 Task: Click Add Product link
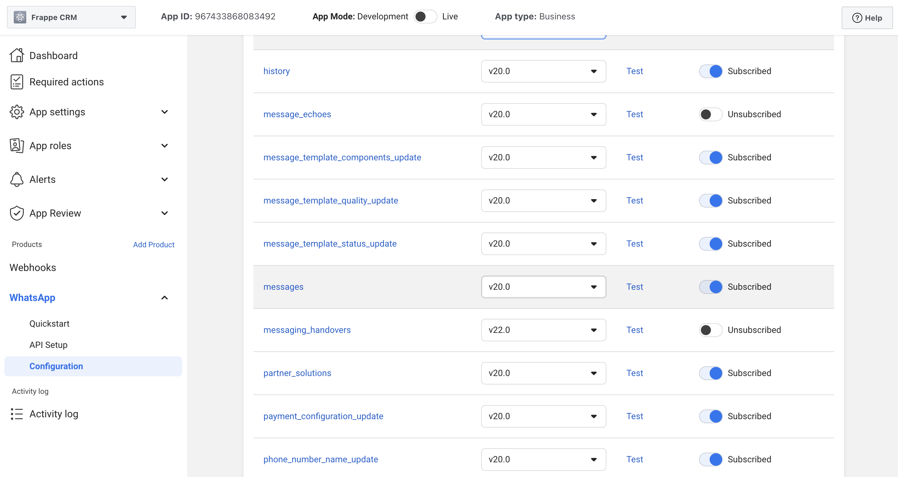click(153, 244)
